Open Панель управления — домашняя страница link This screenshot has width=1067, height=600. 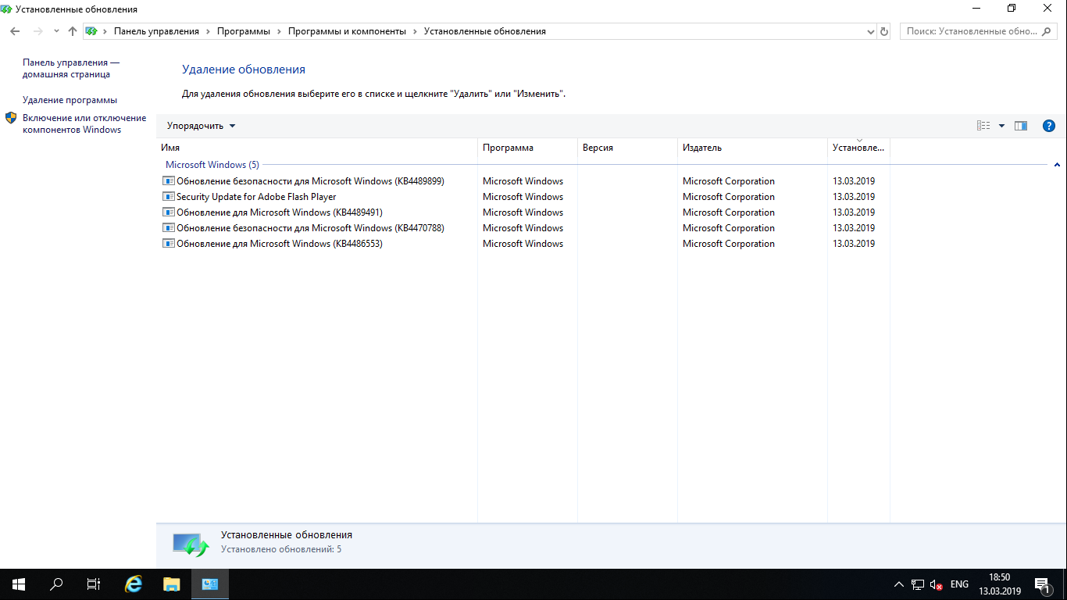click(71, 69)
